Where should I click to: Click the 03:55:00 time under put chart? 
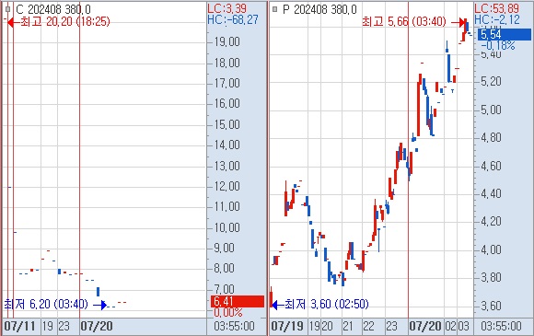coord(501,326)
